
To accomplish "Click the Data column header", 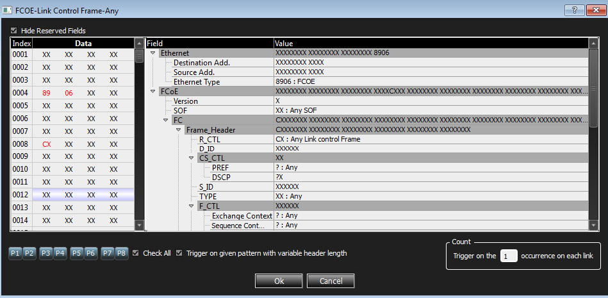I will click(x=83, y=44).
